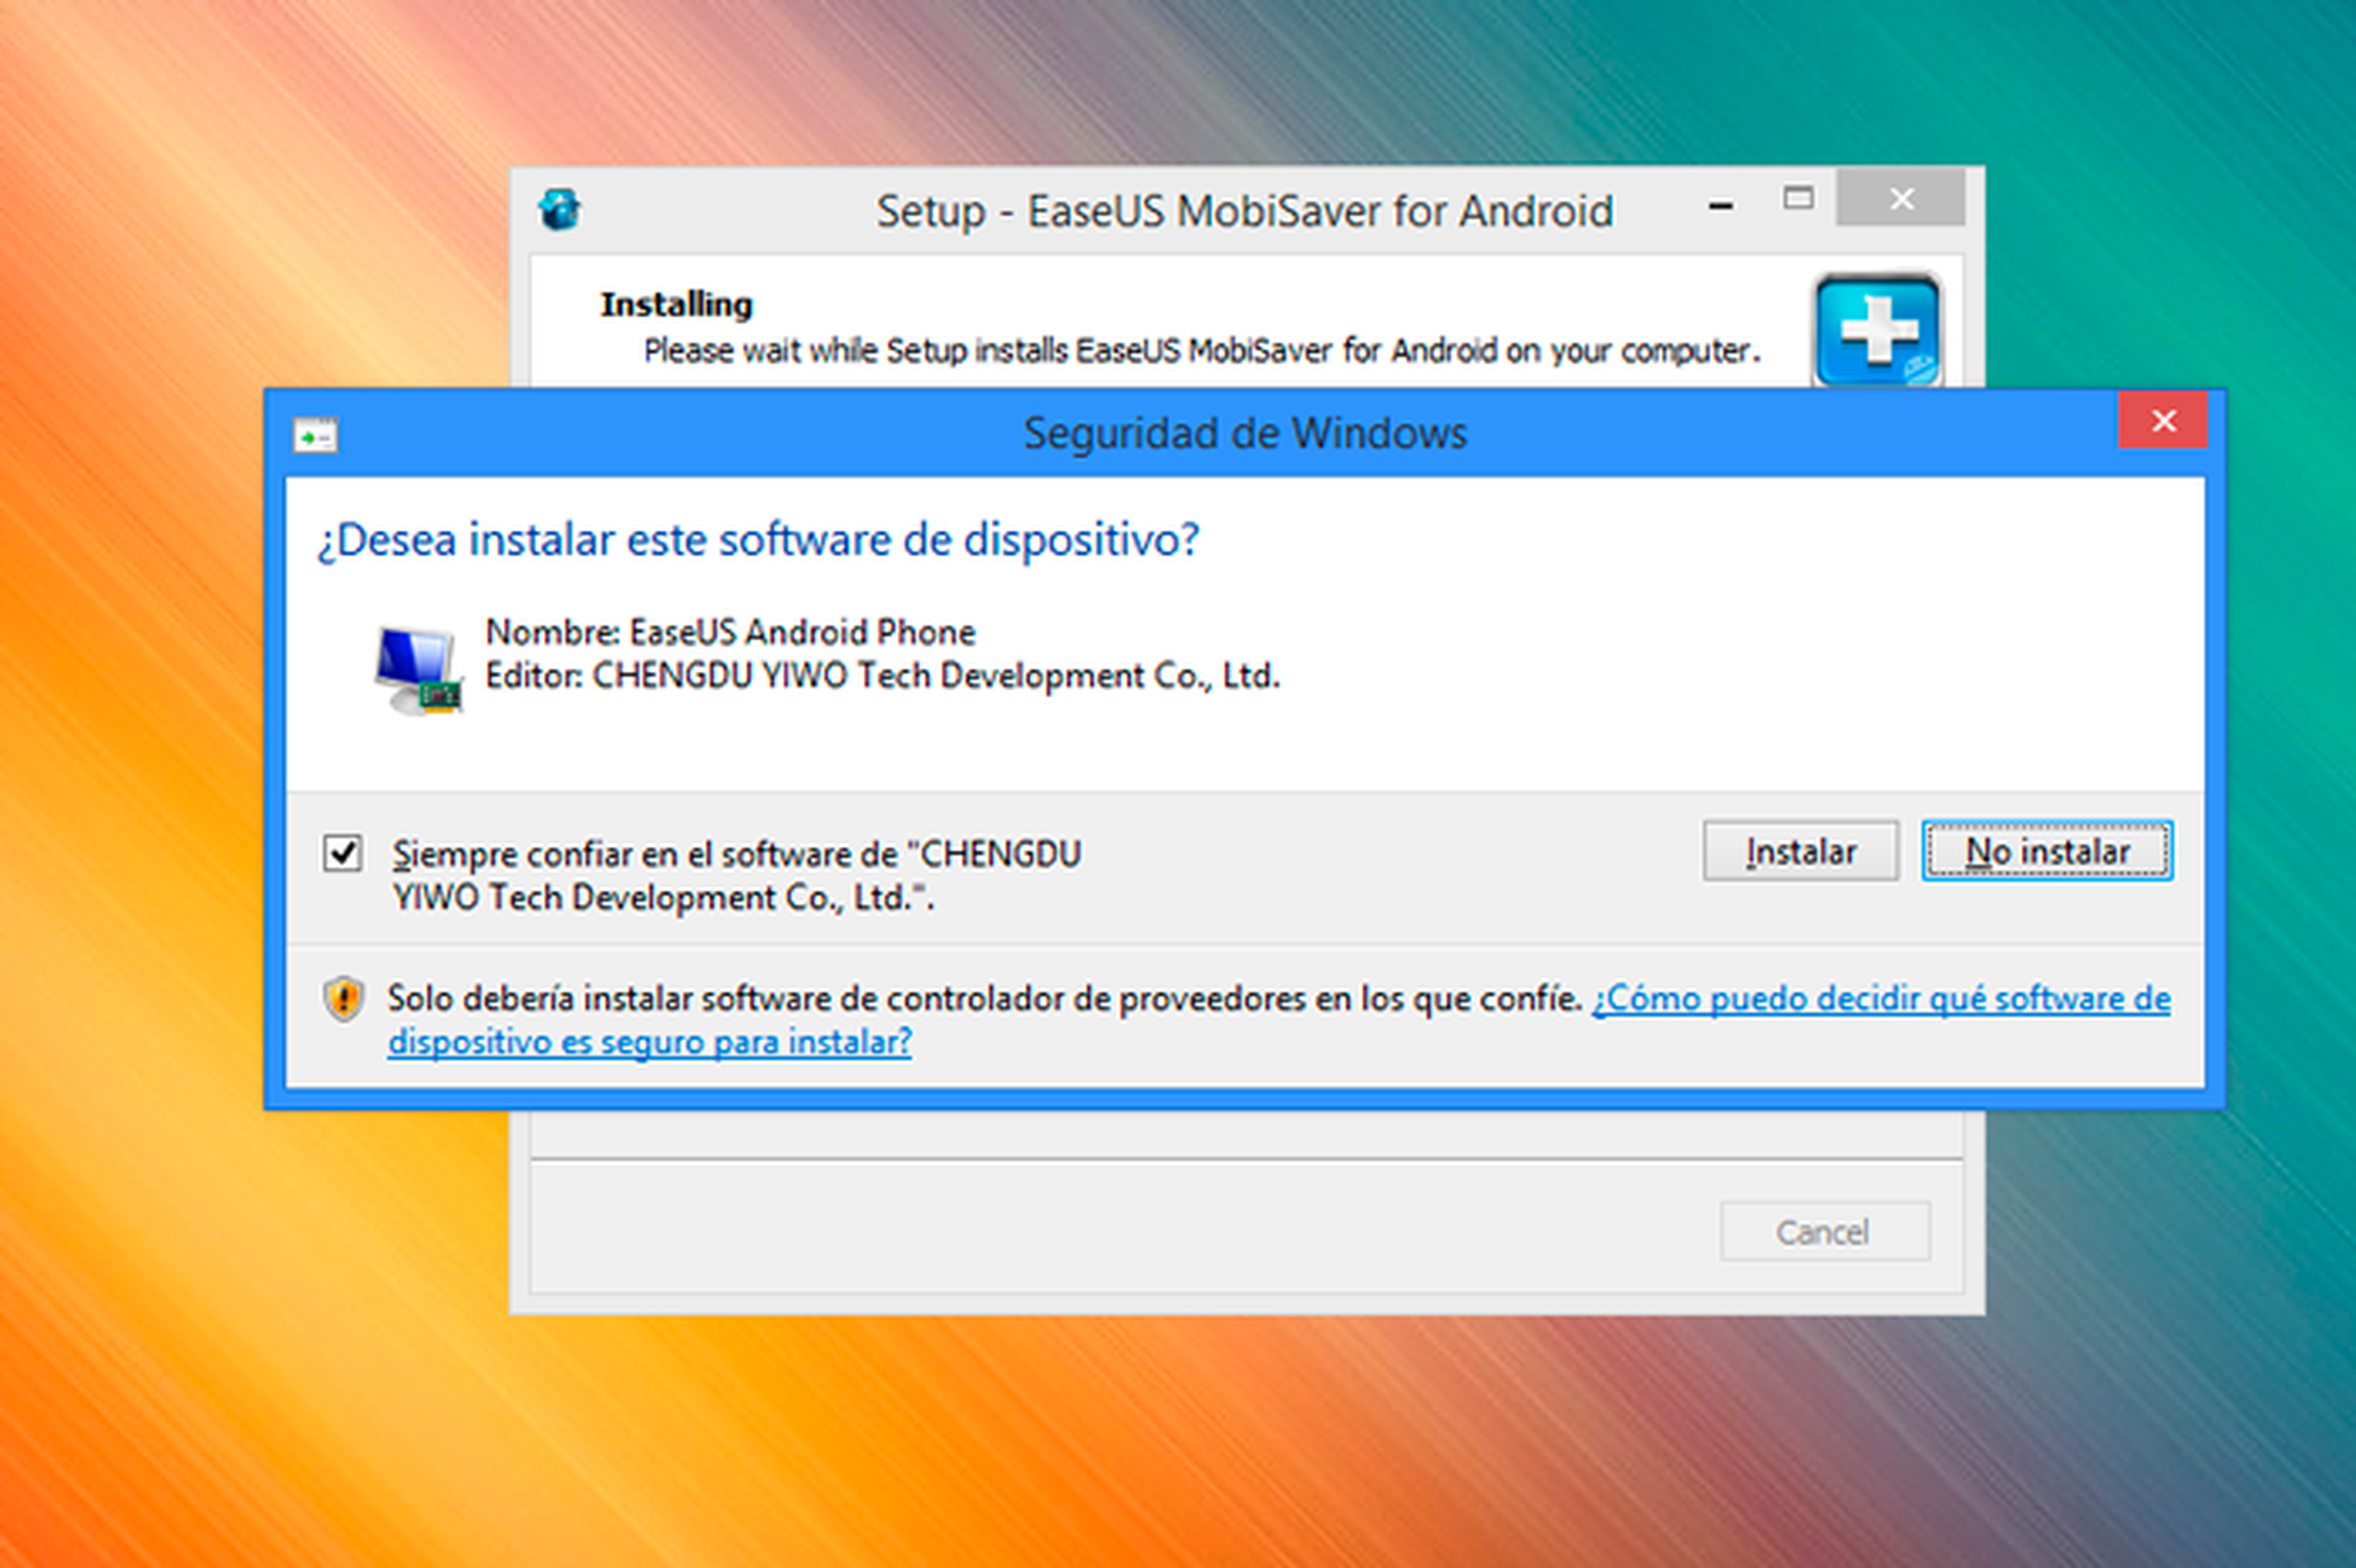
Task: Click the Setup window installer icon
Action: (559, 210)
